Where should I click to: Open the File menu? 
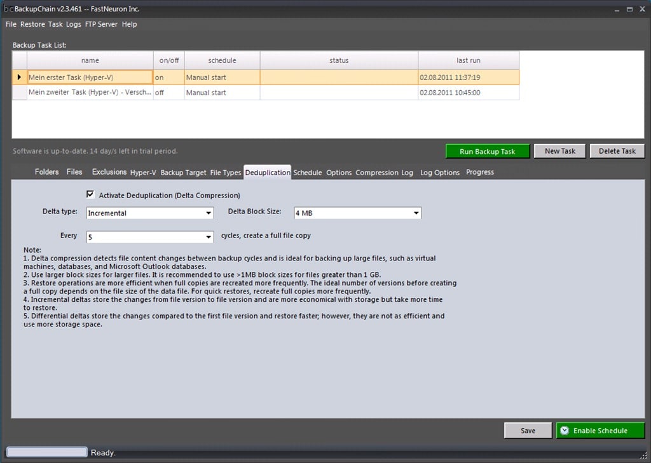(11, 24)
